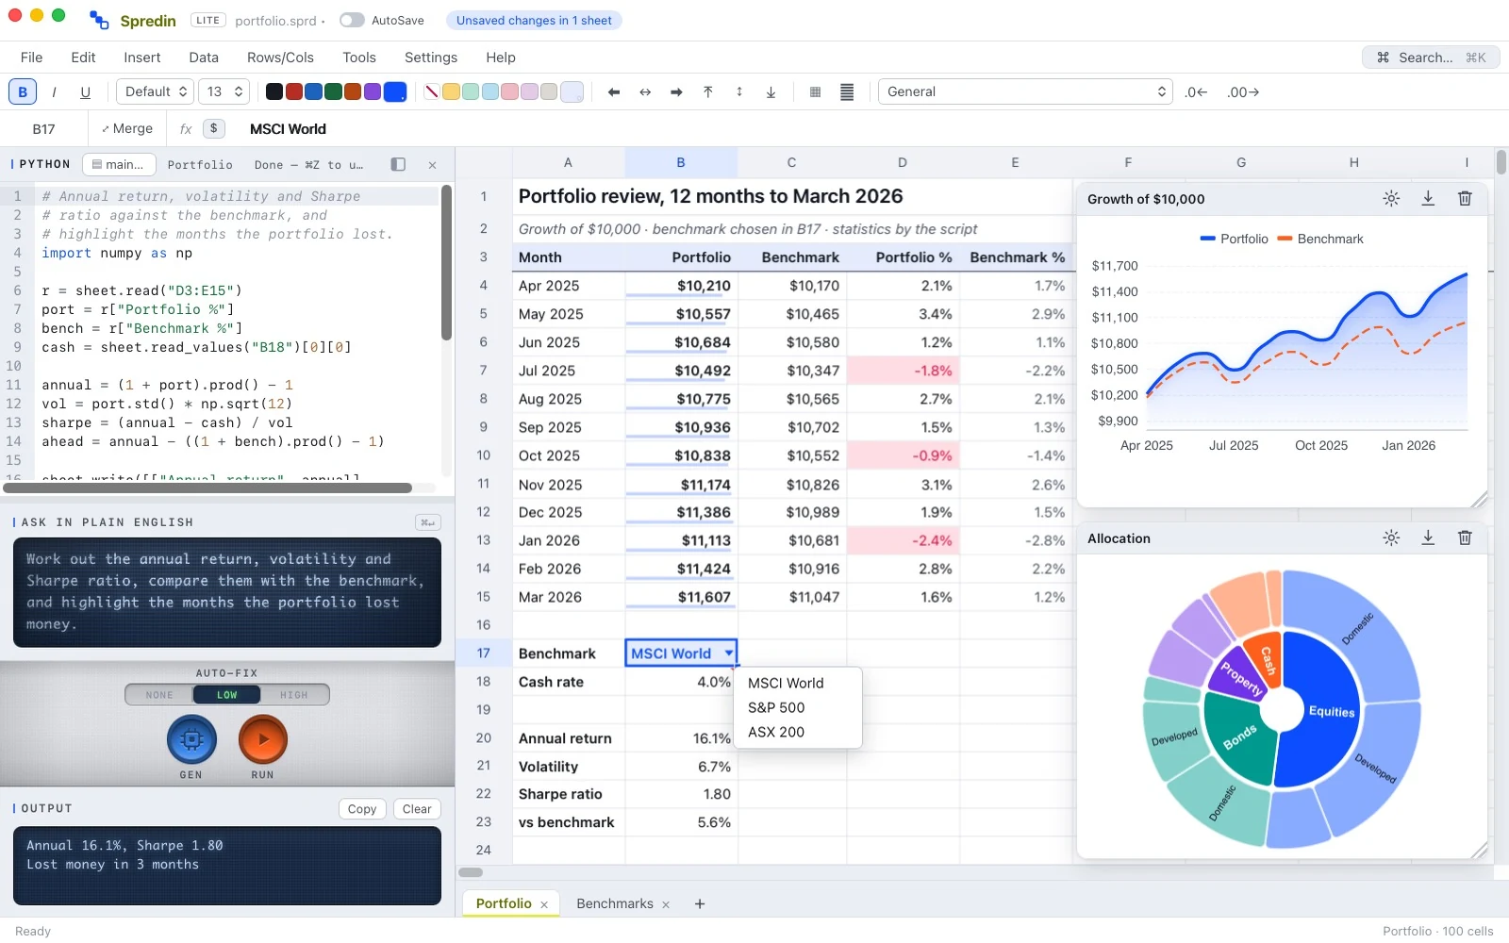Download the Growth of $10,000 chart

click(1428, 198)
